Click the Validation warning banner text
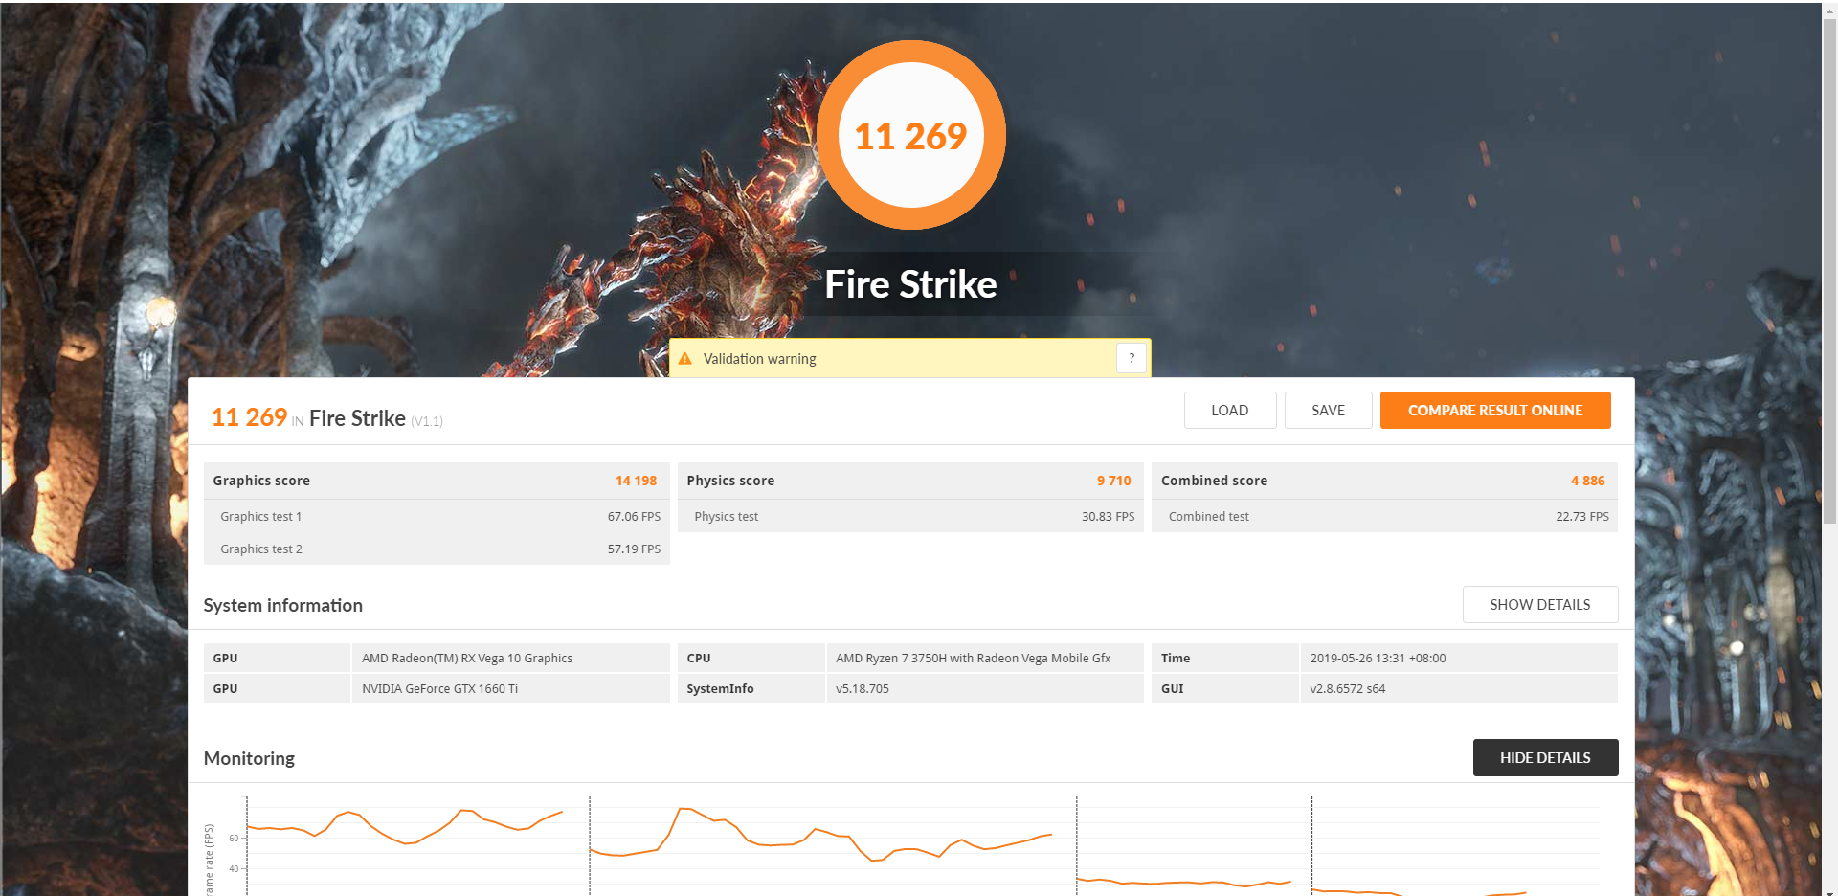 coord(759,359)
